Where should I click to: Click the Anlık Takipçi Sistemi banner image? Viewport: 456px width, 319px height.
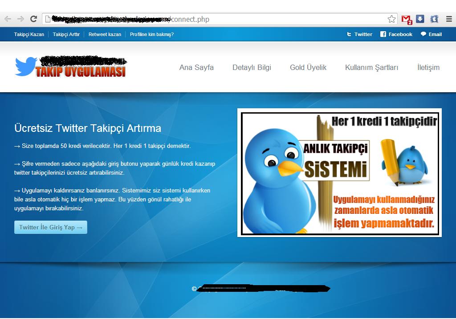pos(340,173)
